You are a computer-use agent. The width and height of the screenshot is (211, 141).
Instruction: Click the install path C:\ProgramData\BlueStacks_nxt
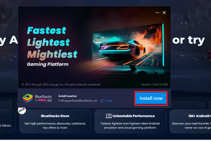pos(78,101)
